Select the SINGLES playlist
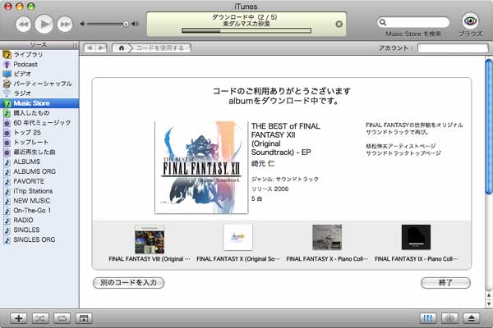This screenshot has height=328, width=493. pos(39,230)
